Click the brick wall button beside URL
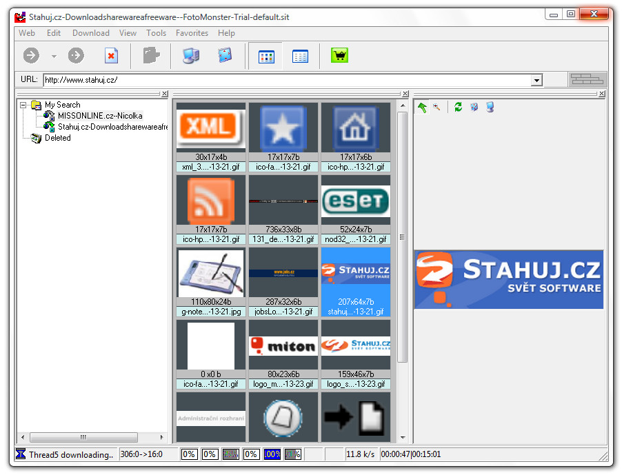This screenshot has height=475, width=622. pos(587,79)
